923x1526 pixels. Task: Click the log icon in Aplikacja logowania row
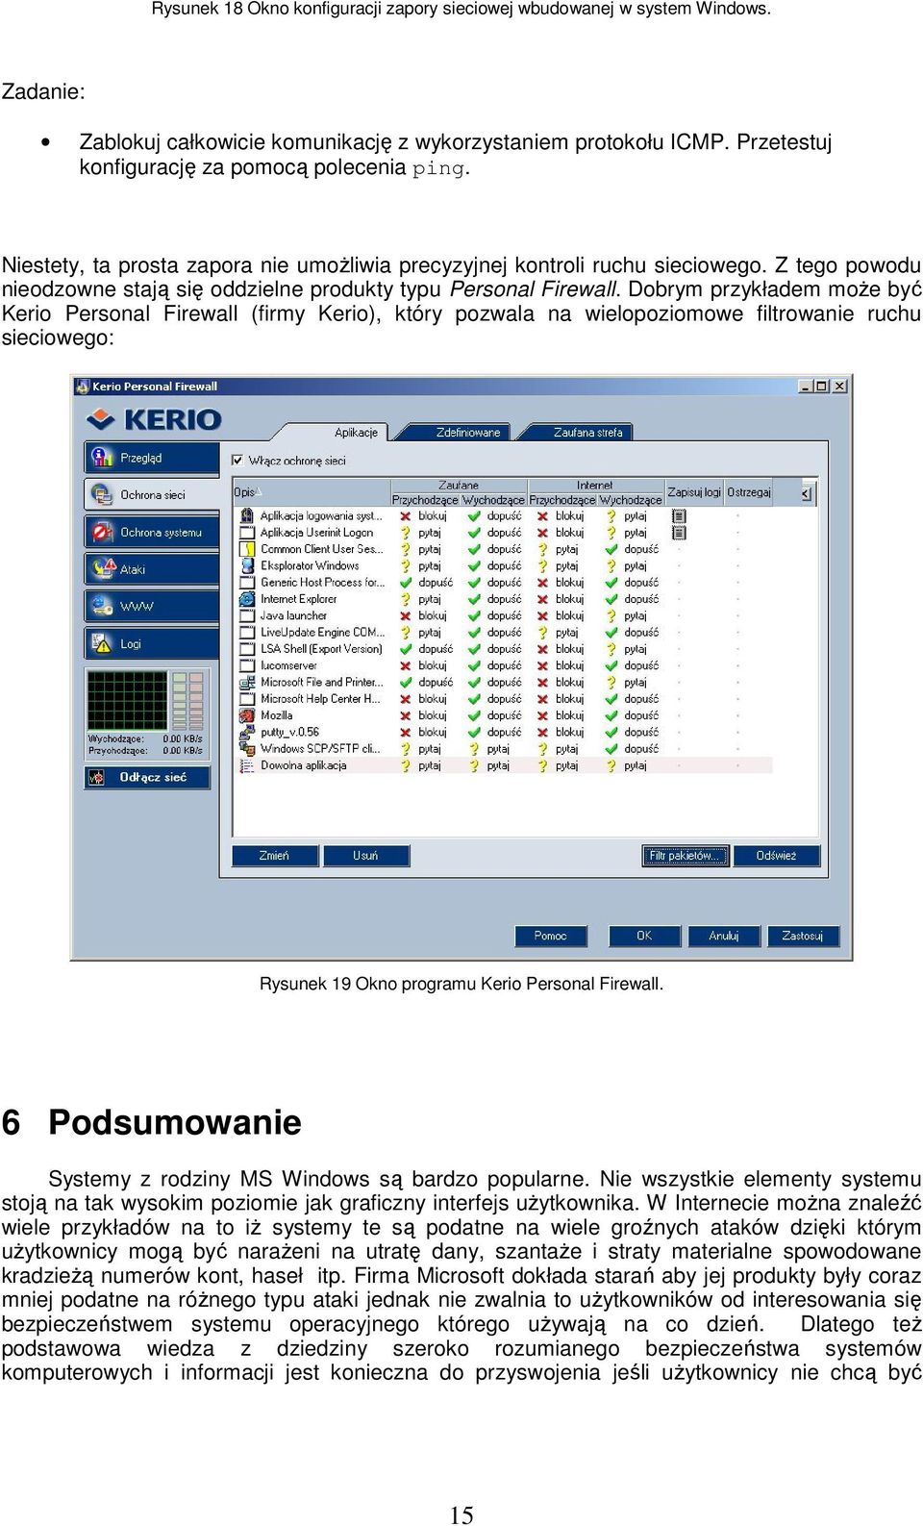click(x=679, y=516)
